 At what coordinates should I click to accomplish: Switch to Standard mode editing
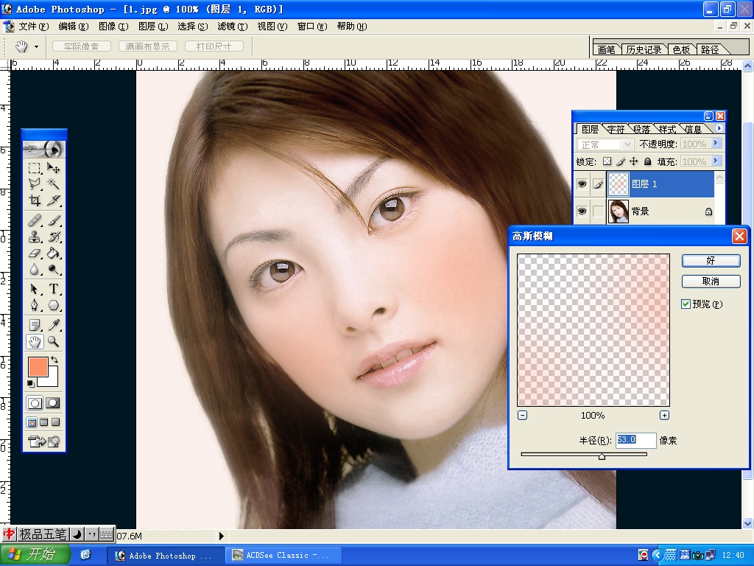tap(35, 403)
